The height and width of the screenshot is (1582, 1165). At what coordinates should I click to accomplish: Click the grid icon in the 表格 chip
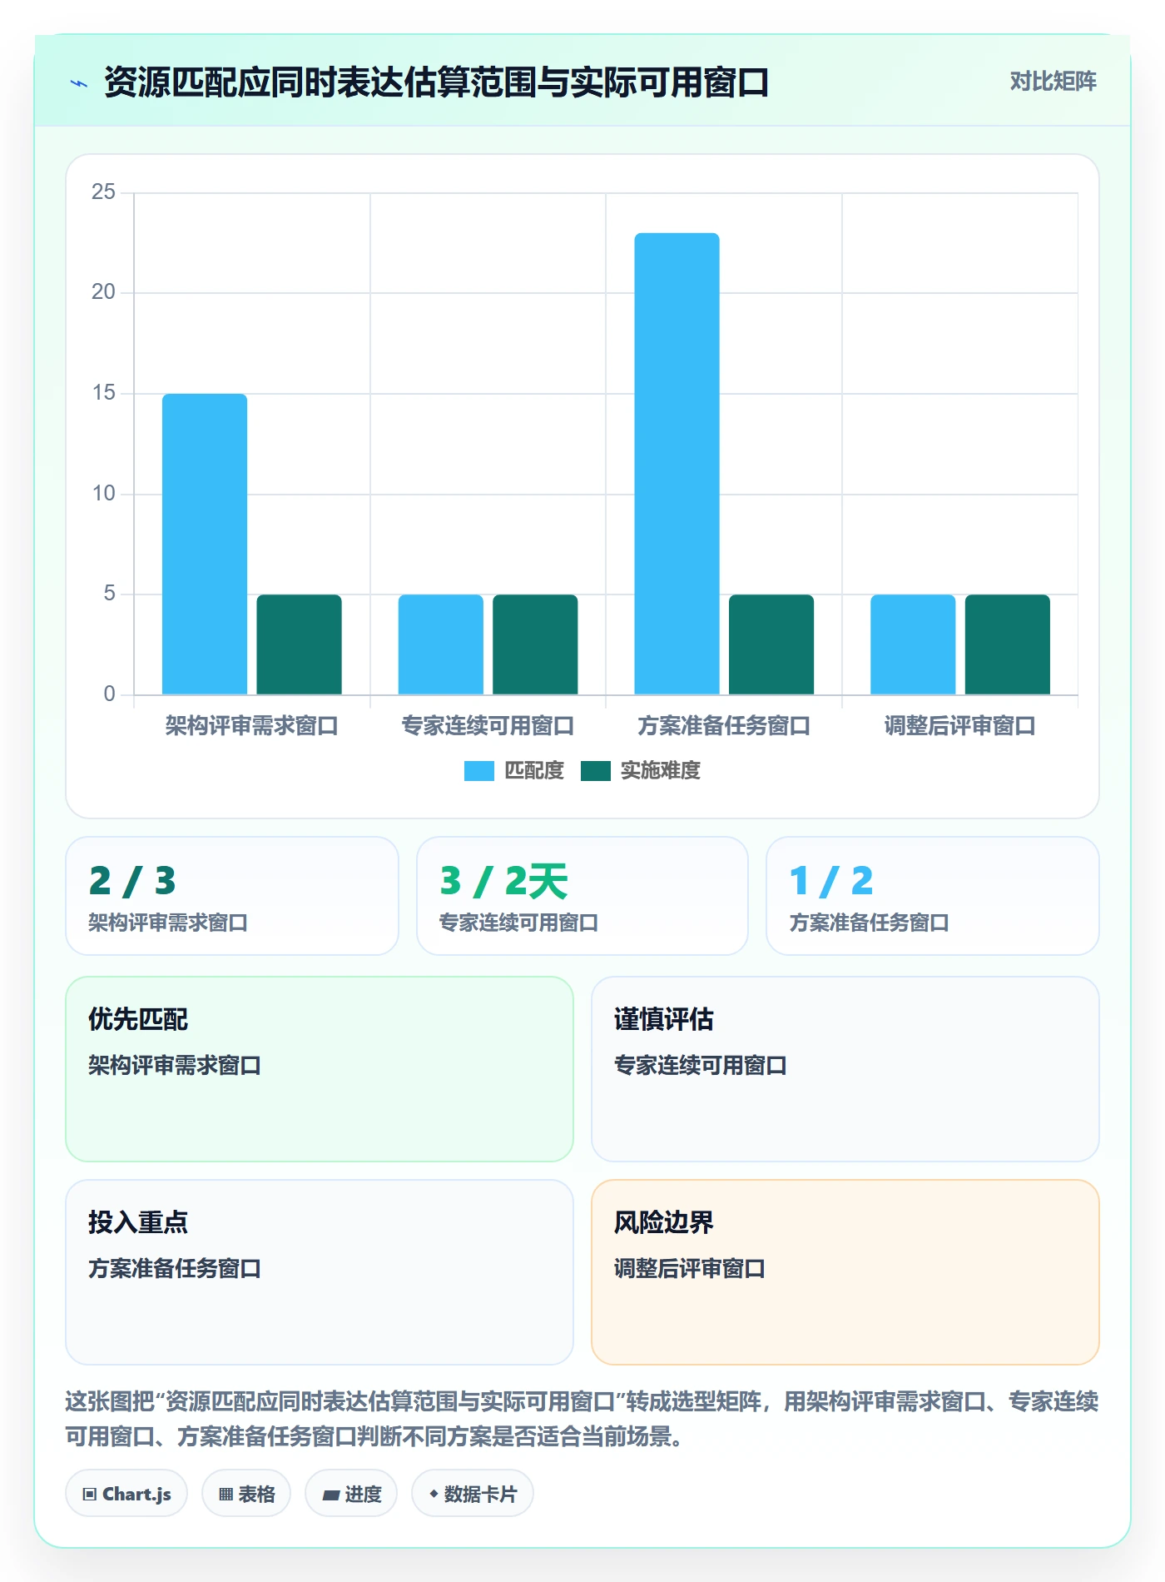point(226,1495)
